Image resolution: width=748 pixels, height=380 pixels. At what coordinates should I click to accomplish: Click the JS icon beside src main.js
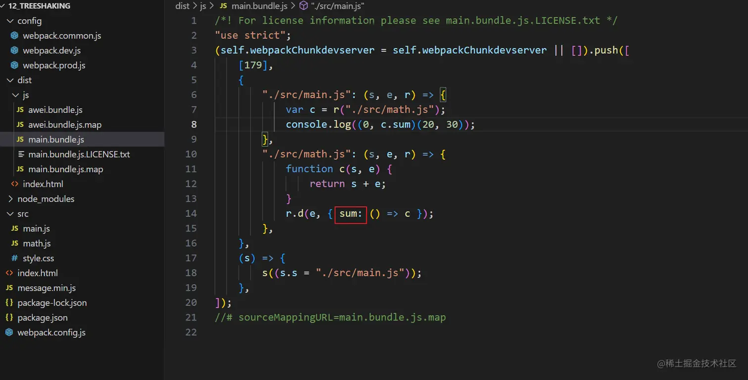coord(14,229)
